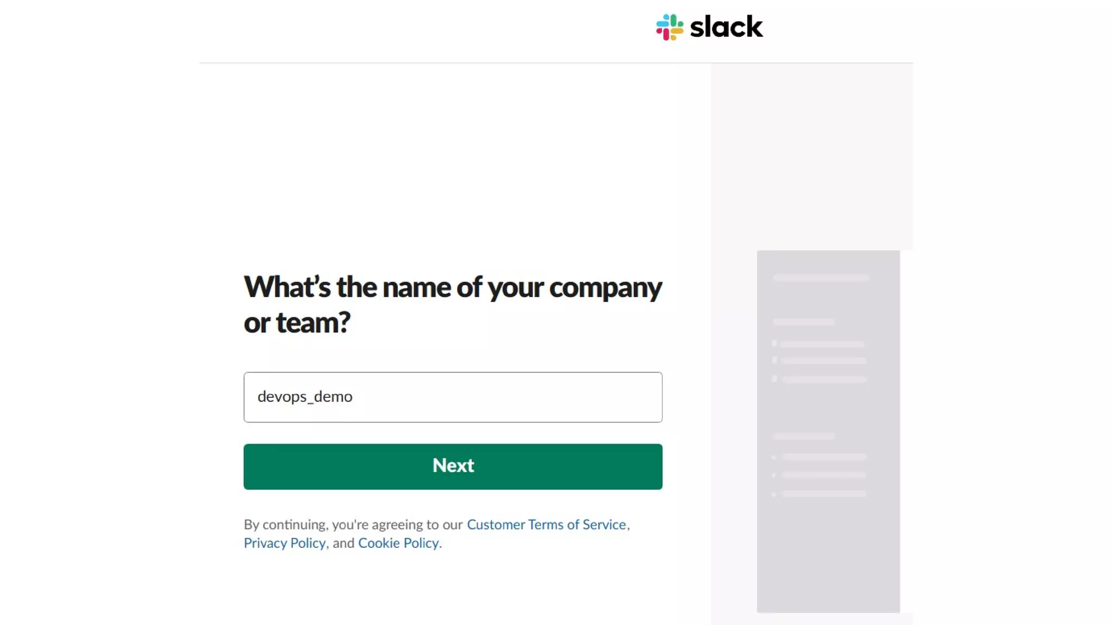Click the 'By continuing, you're agreeing' text
This screenshot has width=1113, height=625.
353,524
